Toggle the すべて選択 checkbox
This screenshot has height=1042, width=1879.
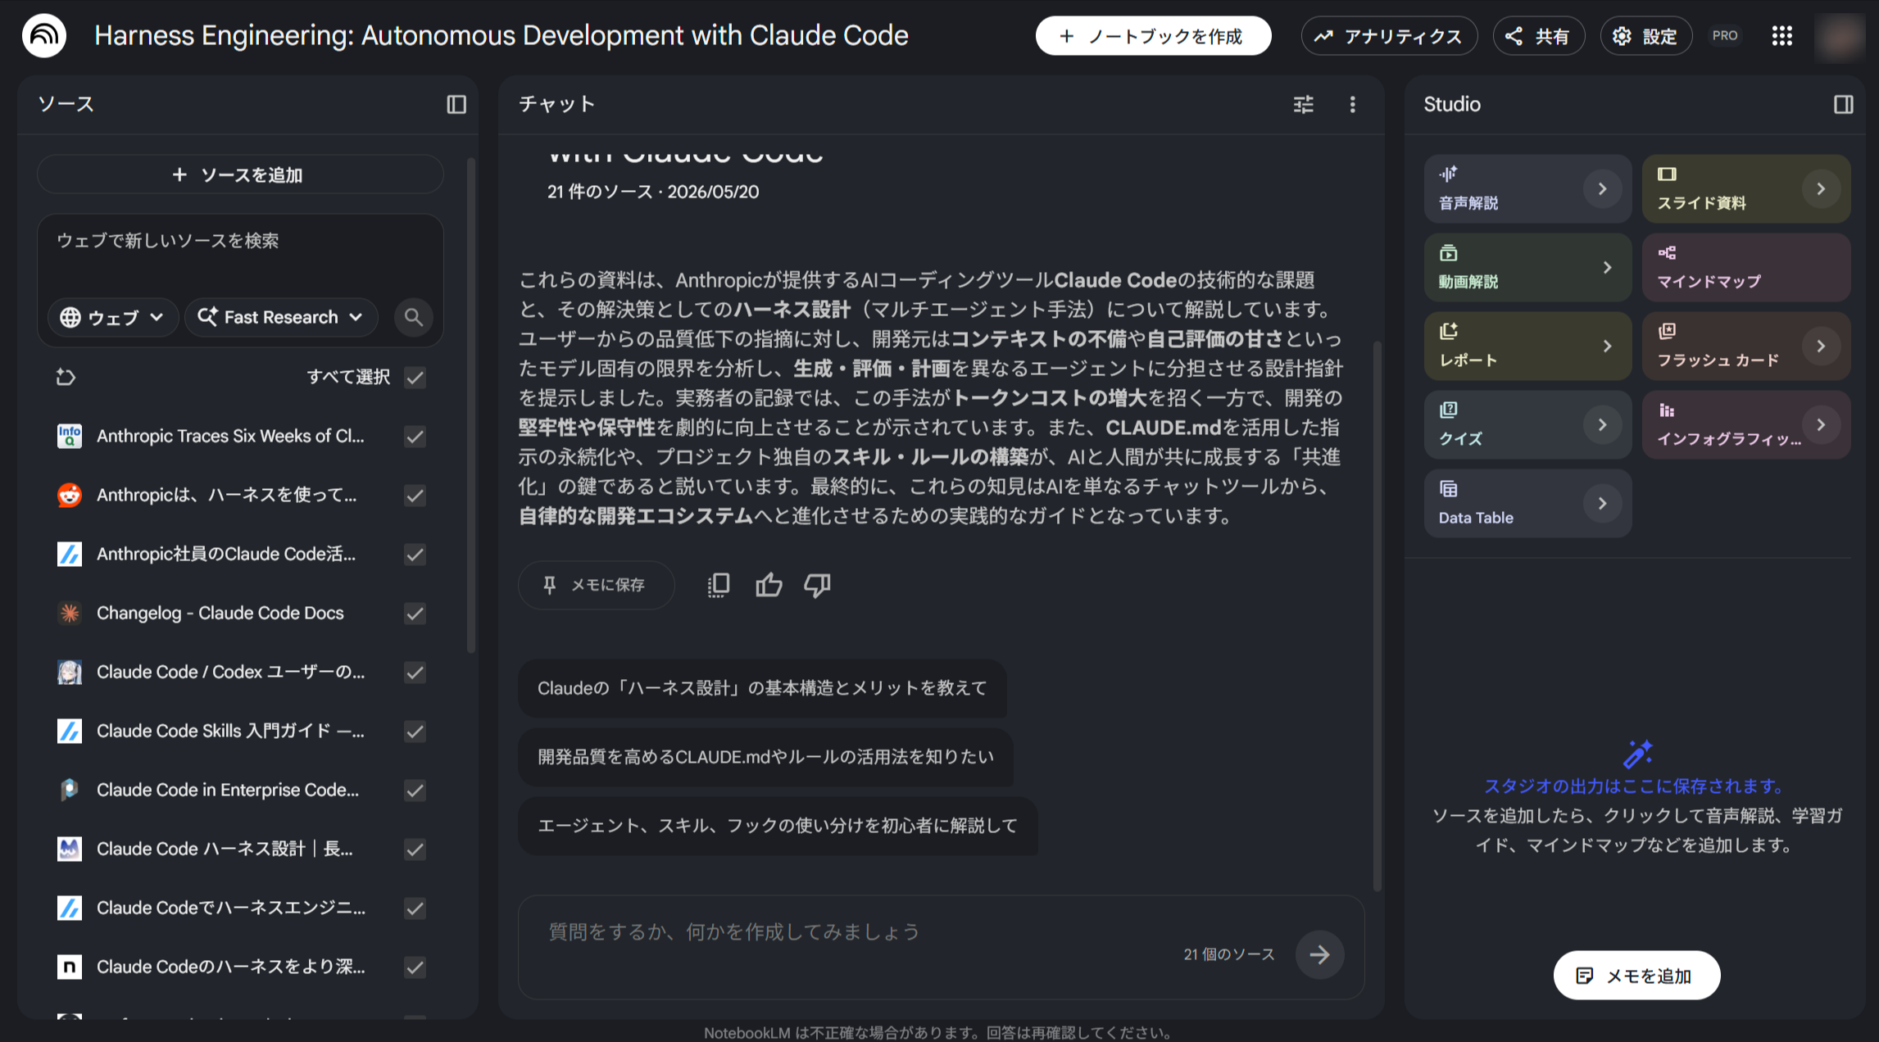(415, 377)
